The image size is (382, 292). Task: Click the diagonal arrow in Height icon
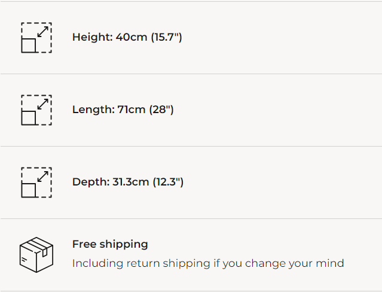(42, 32)
